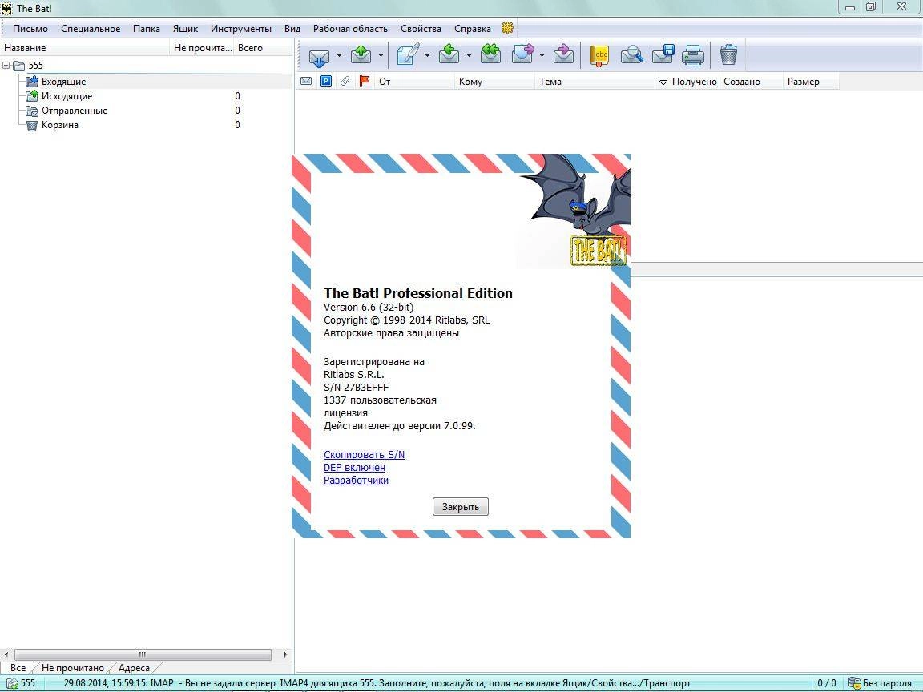Click the Forward message icon

point(522,54)
